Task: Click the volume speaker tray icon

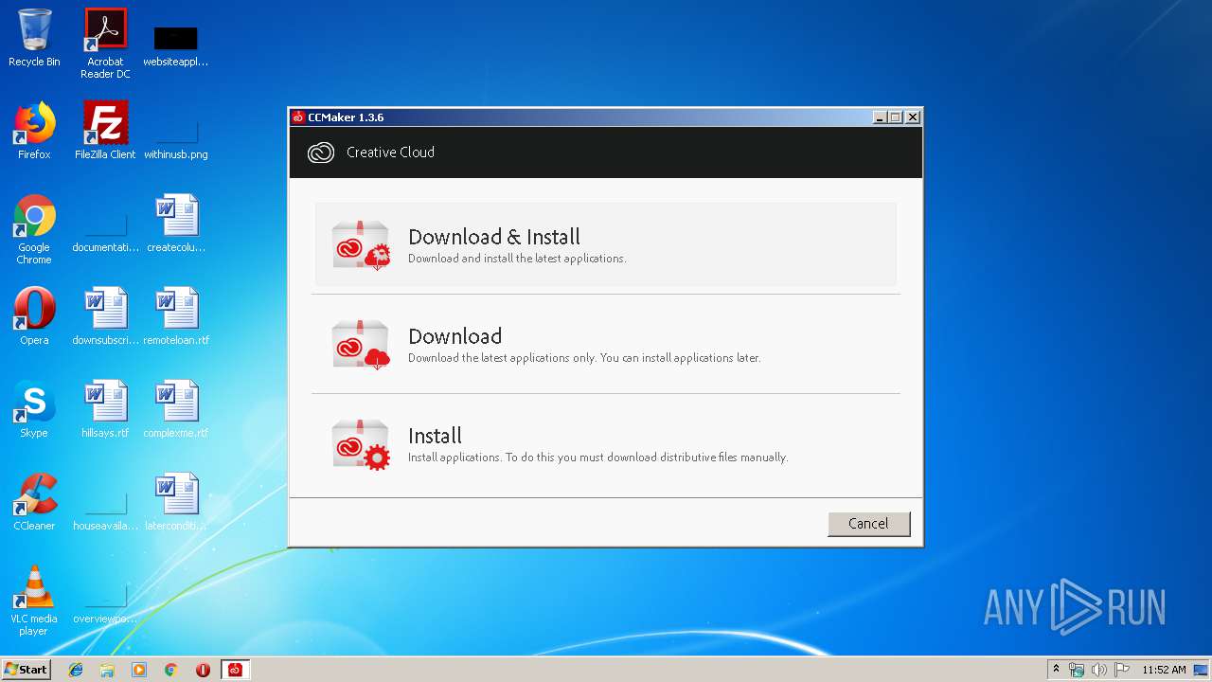Action: (x=1098, y=670)
